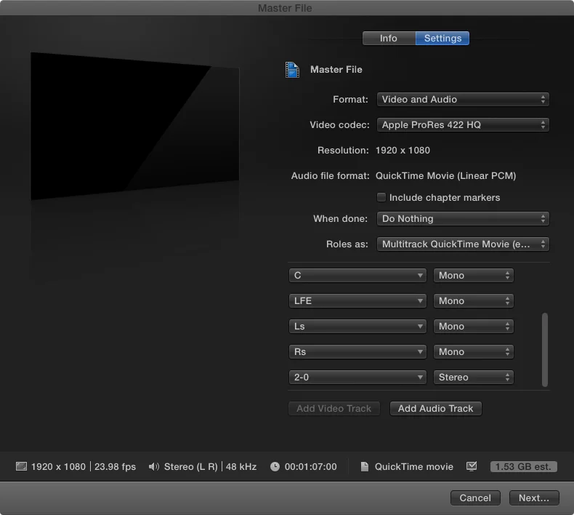Open the C role dropdown
The width and height of the screenshot is (574, 515).
pyautogui.click(x=357, y=275)
